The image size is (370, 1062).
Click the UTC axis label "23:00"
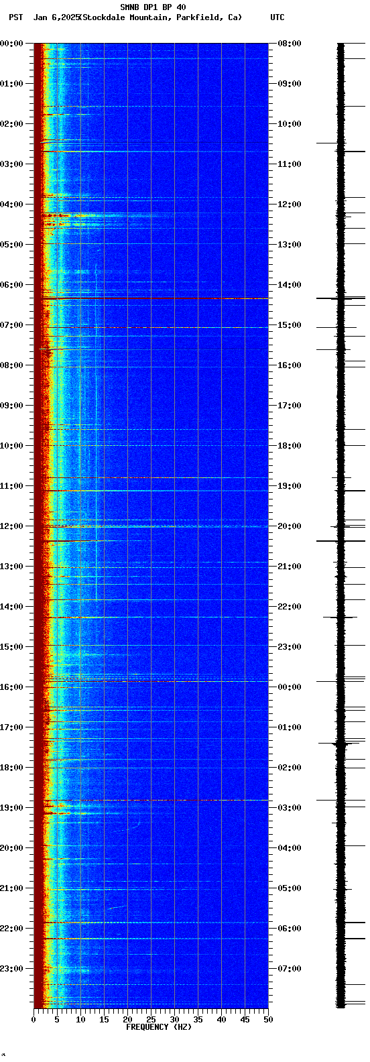[x=290, y=647]
